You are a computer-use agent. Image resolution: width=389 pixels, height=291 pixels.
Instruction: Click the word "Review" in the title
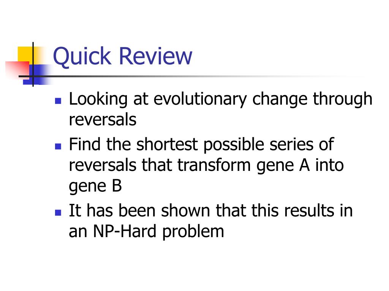pyautogui.click(x=156, y=56)
